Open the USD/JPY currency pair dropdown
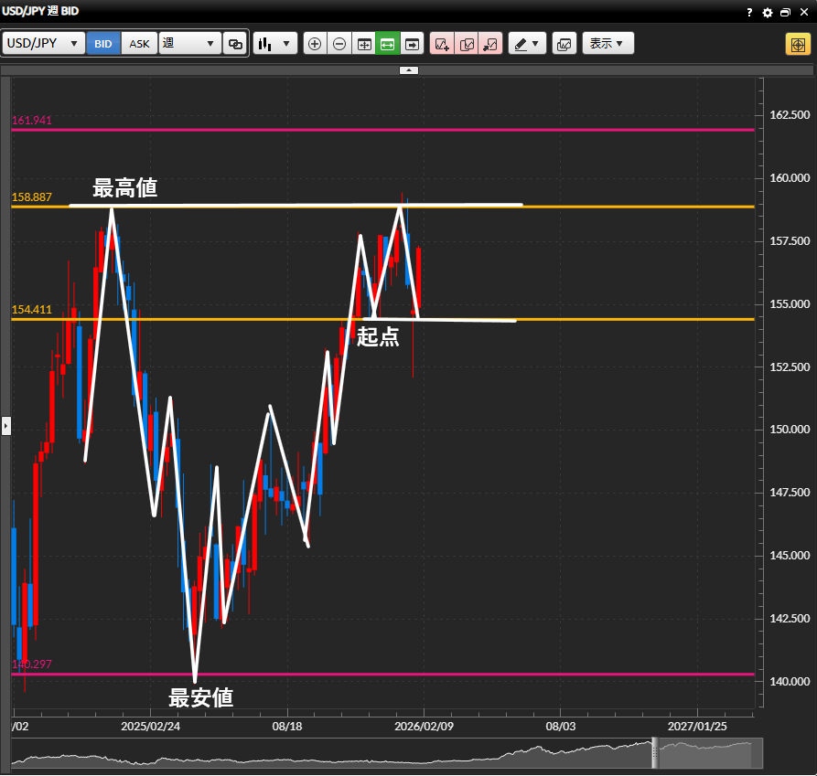The image size is (817, 776). tap(44, 44)
